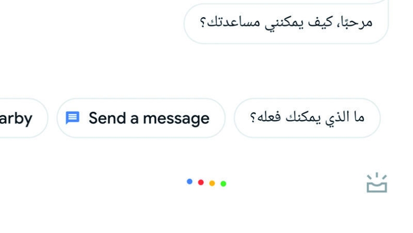Click the Arabic question mark in the suggestion chip
413x233 pixels.
(x=252, y=118)
